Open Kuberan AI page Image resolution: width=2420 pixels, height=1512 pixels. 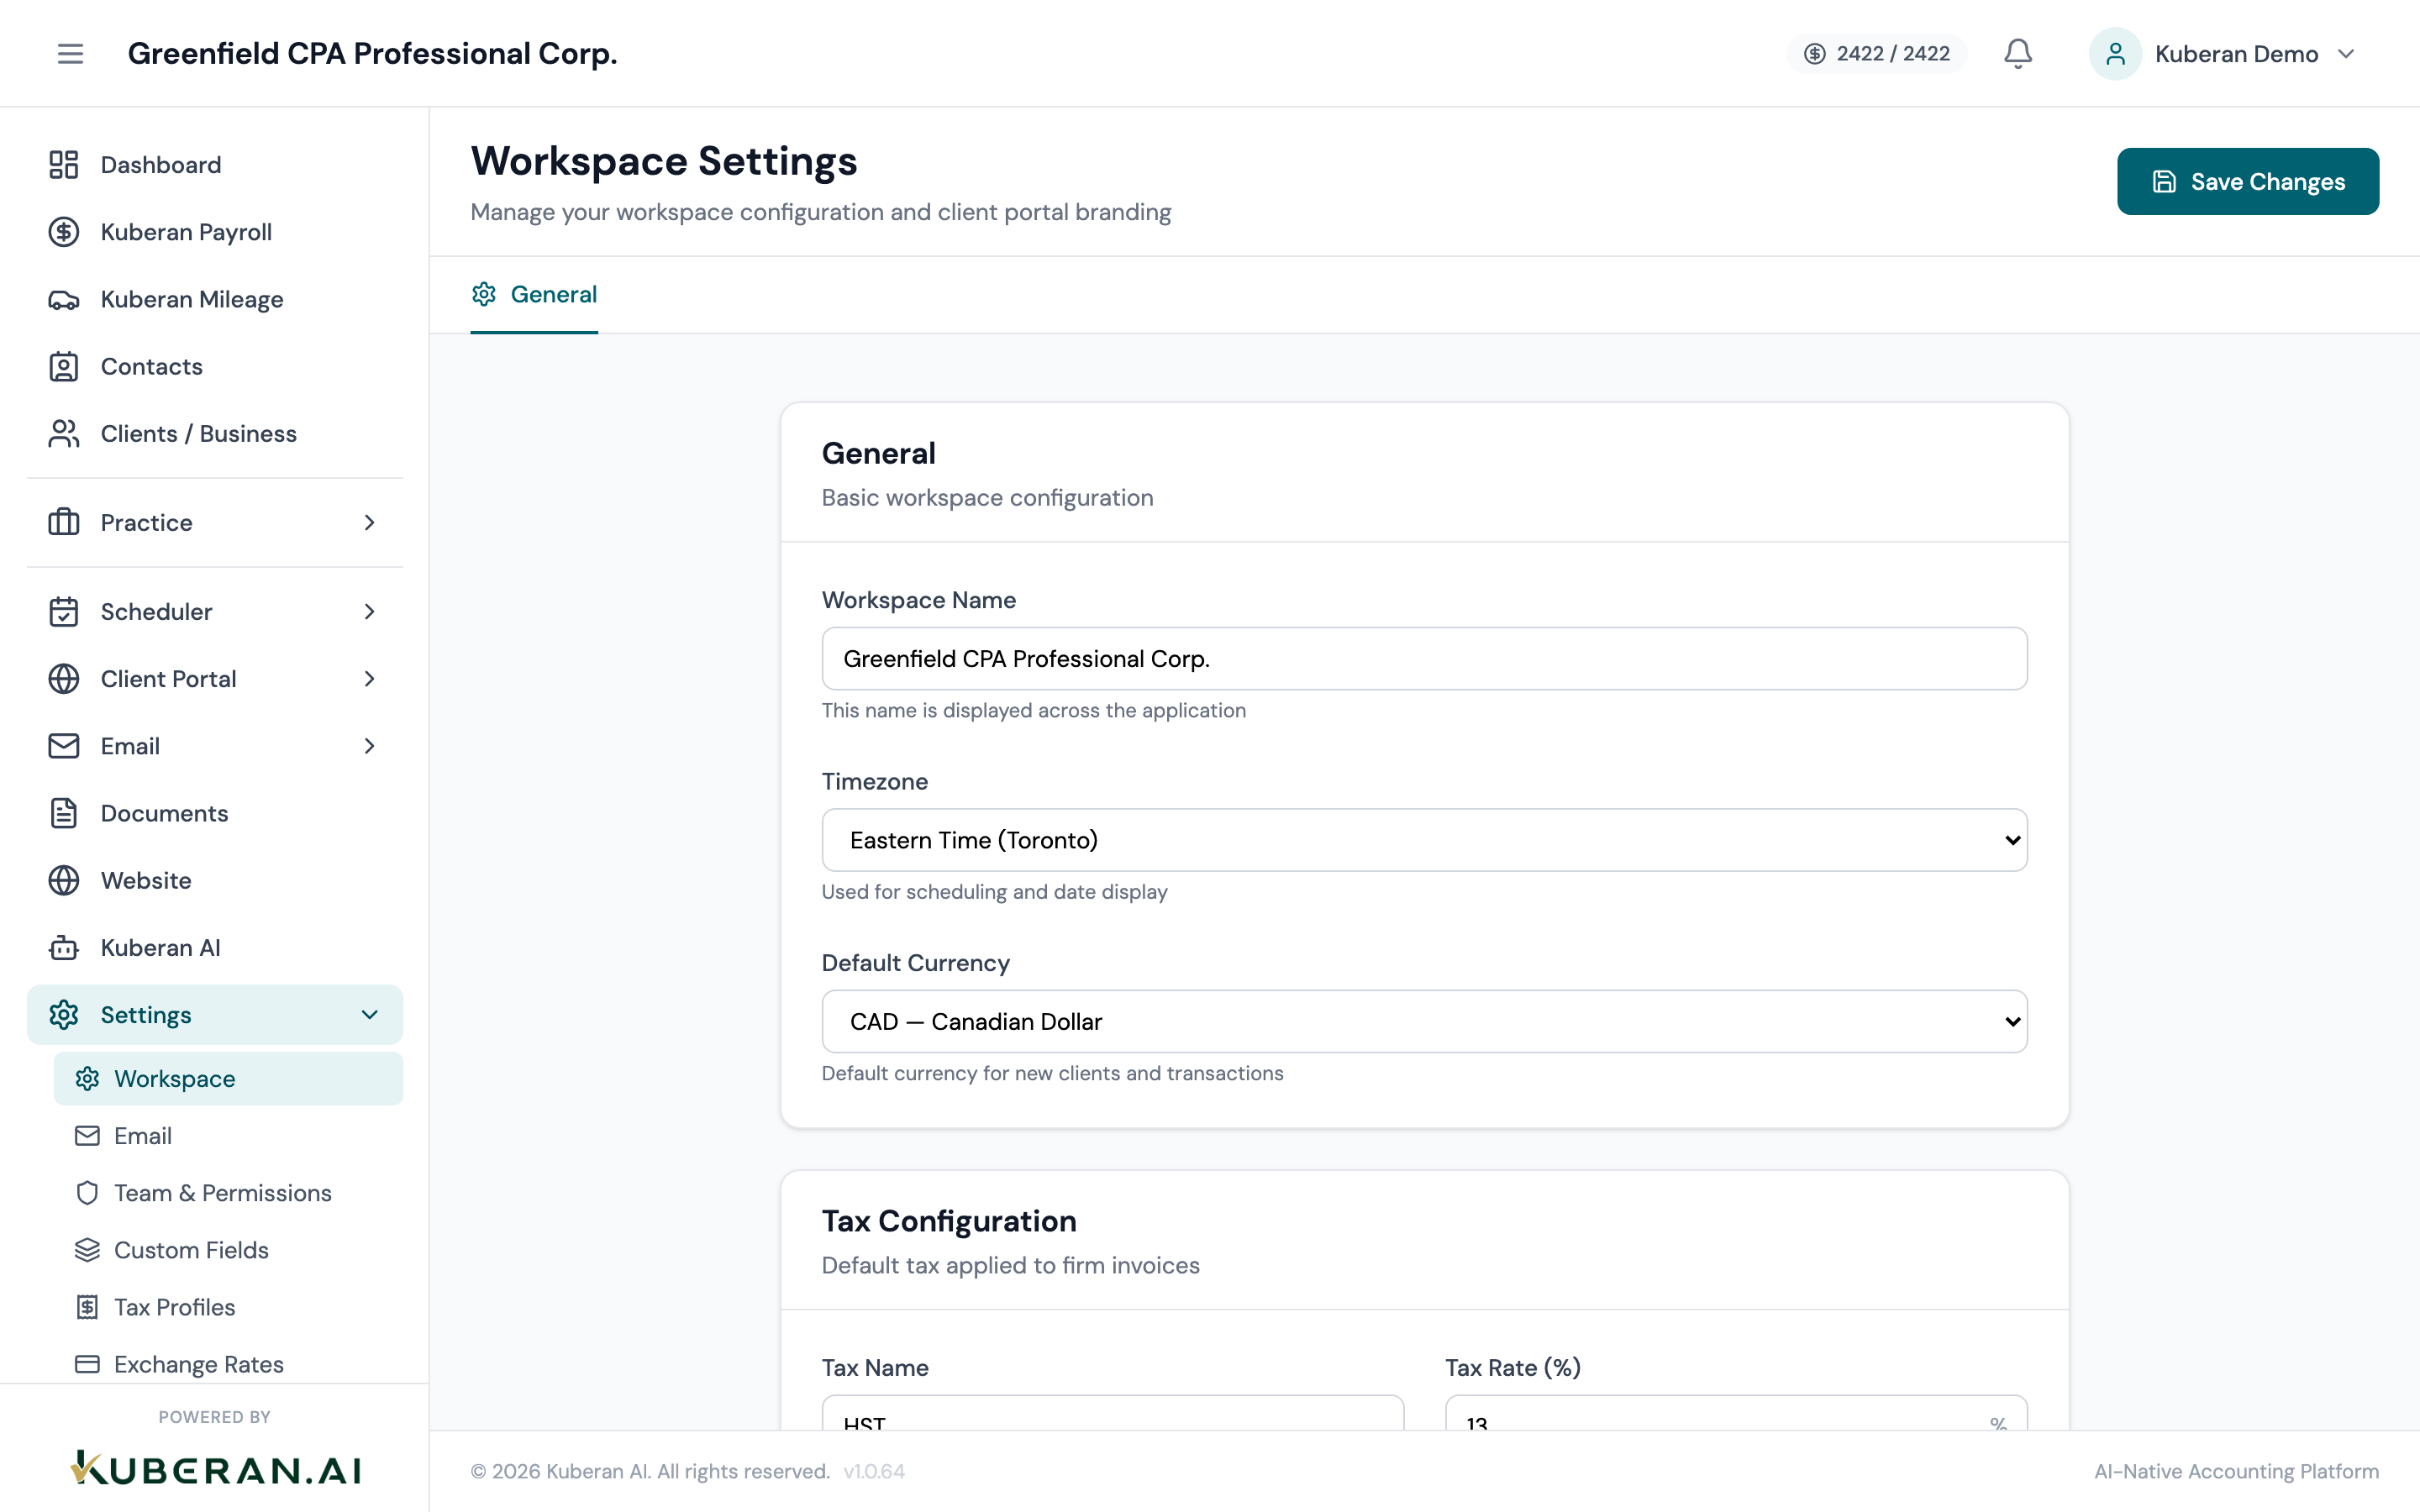tap(215, 947)
